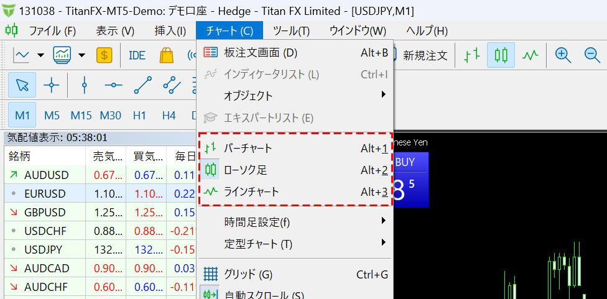Image resolution: width=607 pixels, height=299 pixels.
Task: Select 板注文画面 (D) menu entry
Action: (x=296, y=53)
